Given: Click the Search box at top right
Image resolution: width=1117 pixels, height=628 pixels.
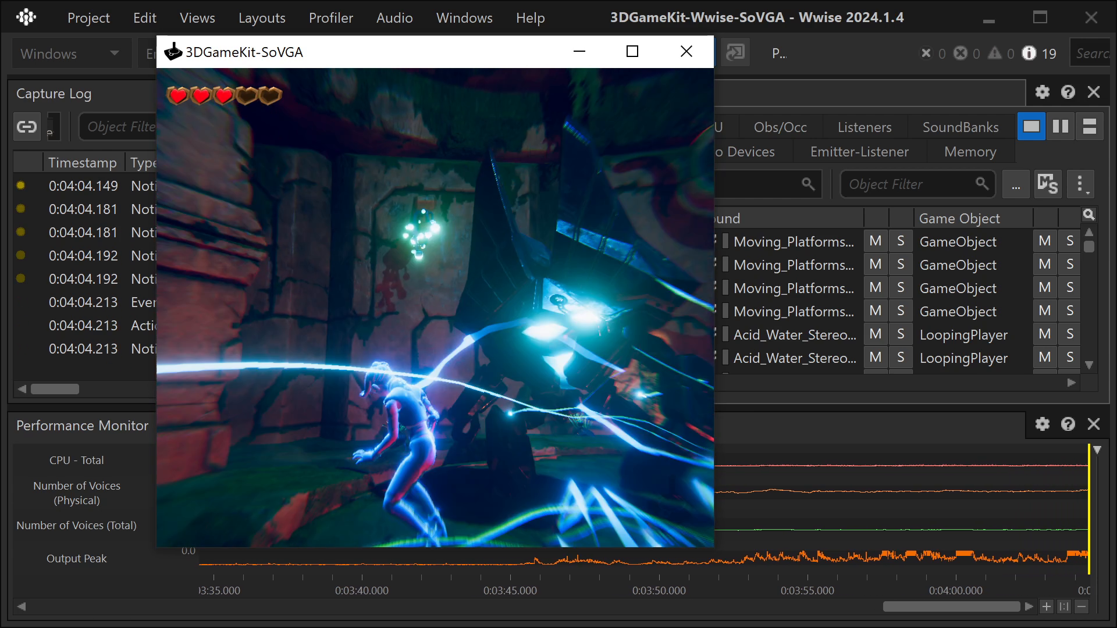Looking at the screenshot, I should pos(1091,53).
